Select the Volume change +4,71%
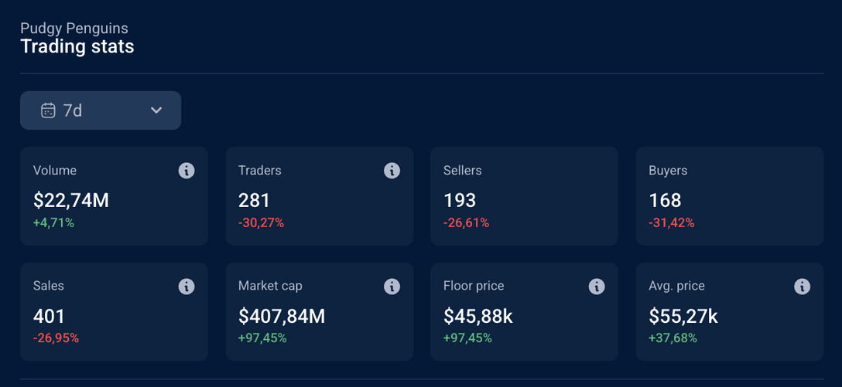The width and height of the screenshot is (842, 387). pos(53,223)
